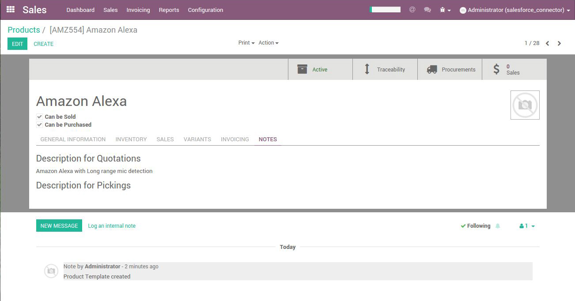Click the Sales app title

pyautogui.click(x=34, y=10)
